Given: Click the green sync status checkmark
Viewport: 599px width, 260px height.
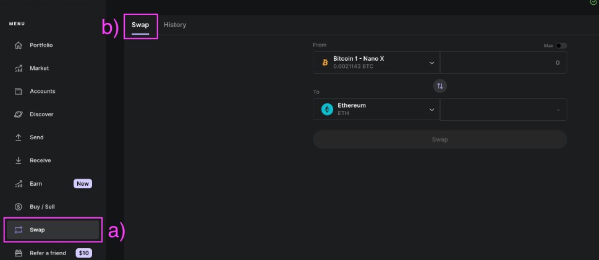Looking at the screenshot, I should coord(594,2).
